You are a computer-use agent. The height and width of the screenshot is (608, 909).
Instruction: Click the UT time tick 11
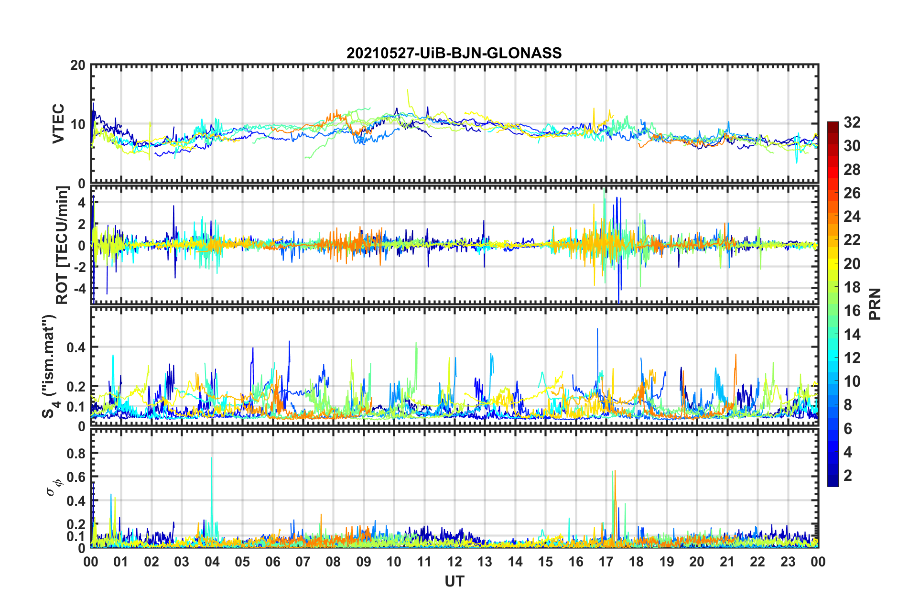pyautogui.click(x=424, y=562)
